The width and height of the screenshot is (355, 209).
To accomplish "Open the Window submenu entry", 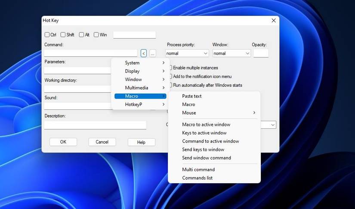I will pos(140,80).
